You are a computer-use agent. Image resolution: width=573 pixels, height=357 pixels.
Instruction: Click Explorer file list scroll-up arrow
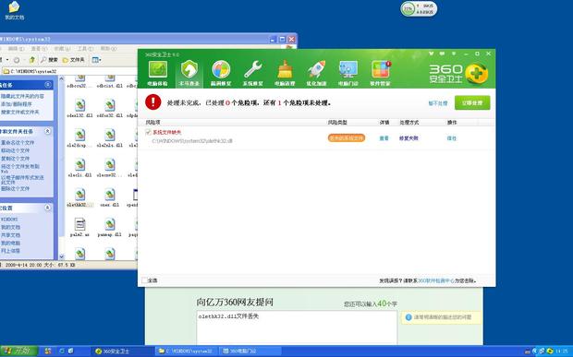pos(61,78)
